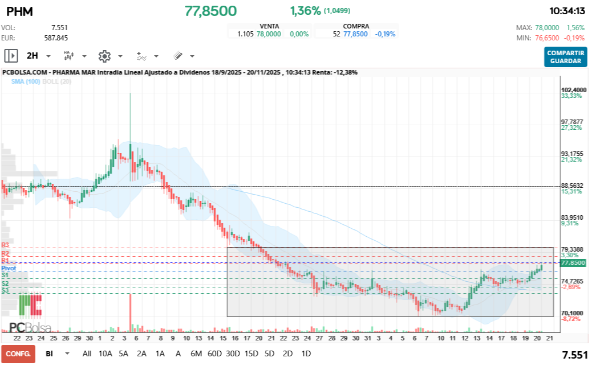Select the 10A time range

coord(106,353)
